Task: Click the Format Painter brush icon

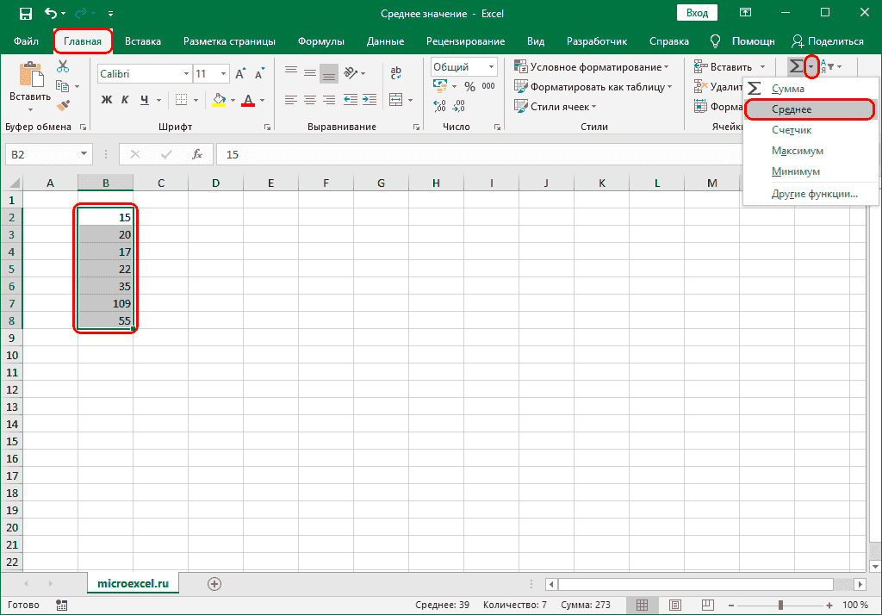Action: click(x=63, y=104)
